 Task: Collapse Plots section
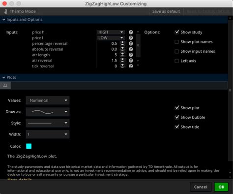click(x=4, y=77)
